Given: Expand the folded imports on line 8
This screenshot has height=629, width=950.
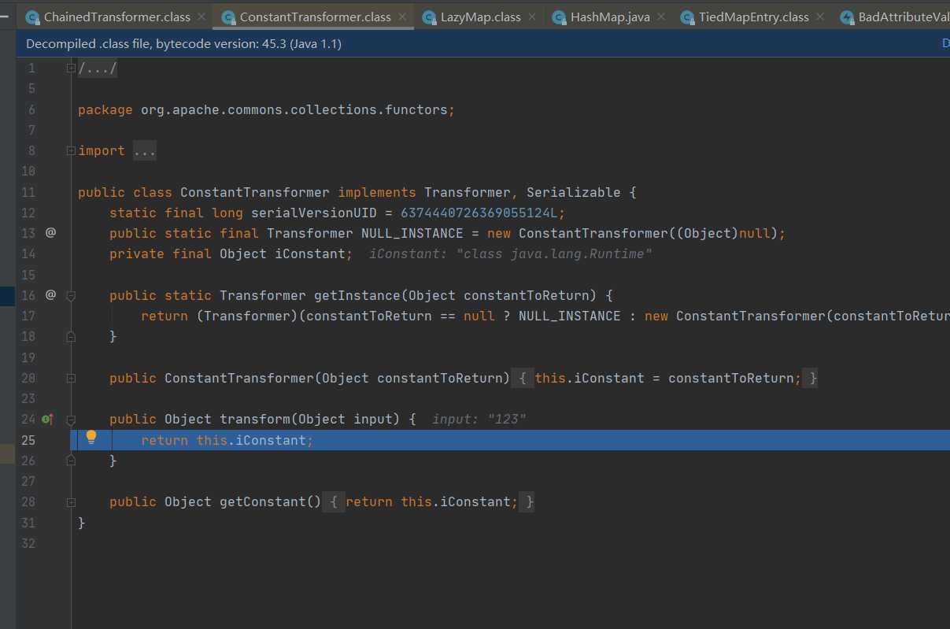Looking at the screenshot, I should point(71,150).
